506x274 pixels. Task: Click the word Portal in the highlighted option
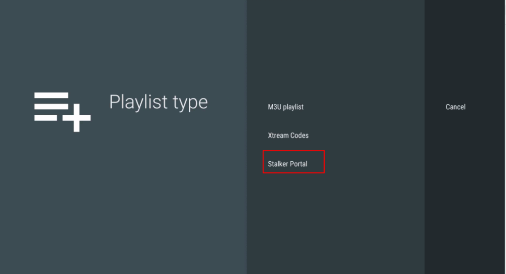pos(298,164)
